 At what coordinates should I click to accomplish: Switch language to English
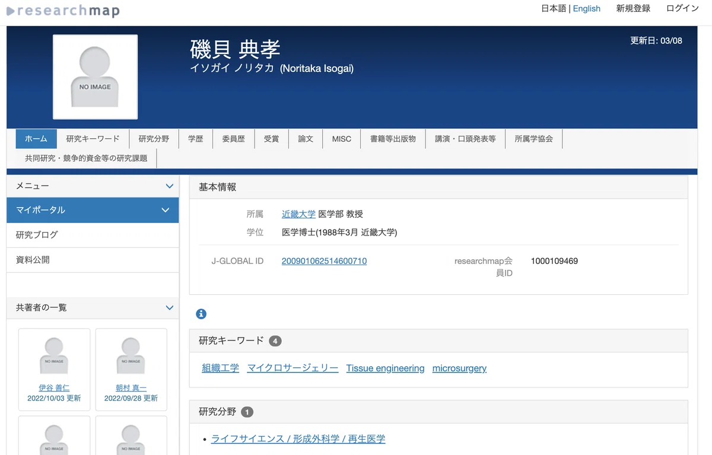(587, 8)
